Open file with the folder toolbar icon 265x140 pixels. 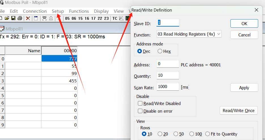pos(7,18)
